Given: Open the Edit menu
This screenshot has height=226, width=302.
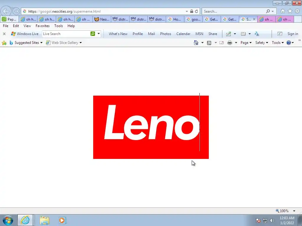Looking at the screenshot, I should coord(16,26).
